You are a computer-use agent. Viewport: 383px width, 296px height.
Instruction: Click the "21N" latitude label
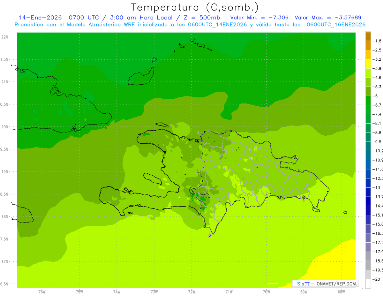click(5, 82)
